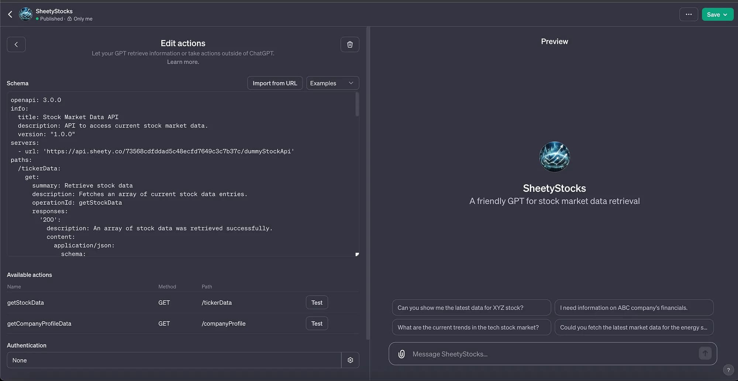Click the /companyProfile path cell
This screenshot has height=381, width=738.
click(x=224, y=323)
